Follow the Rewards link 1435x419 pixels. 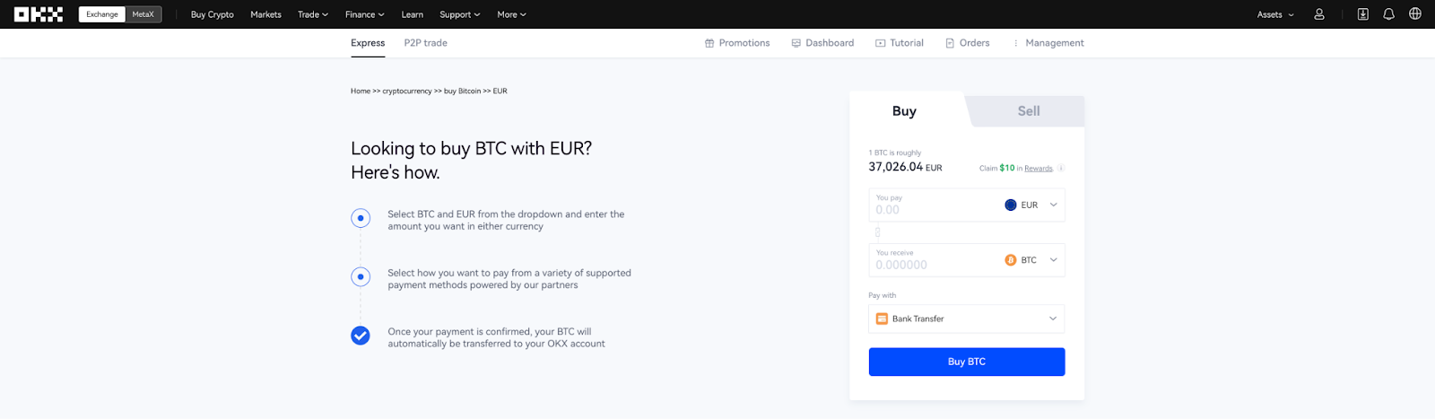[x=1039, y=169]
